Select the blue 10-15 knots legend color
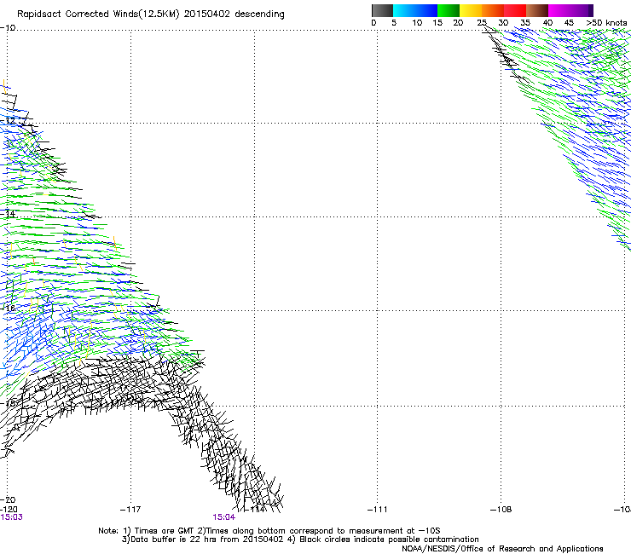The height and width of the screenshot is (554, 631). 426,10
